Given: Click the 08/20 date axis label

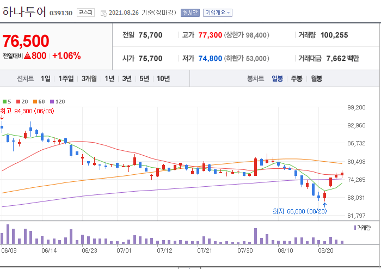Looking at the screenshot, I should point(325,250).
